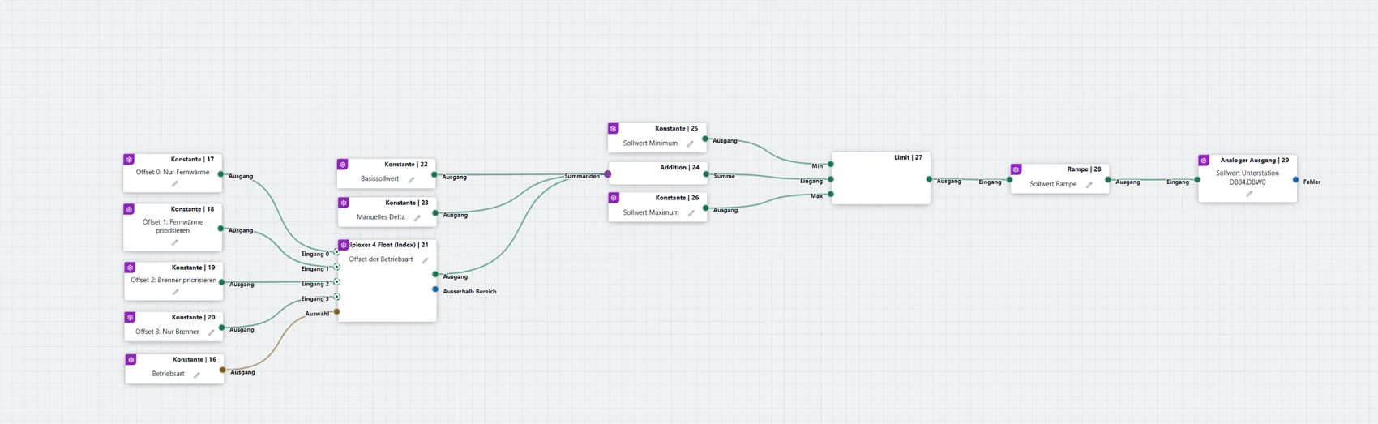The height and width of the screenshot is (424, 1378).
Task: Edit name pencil for Offset 3: Nur Brenner
Action: tap(211, 332)
